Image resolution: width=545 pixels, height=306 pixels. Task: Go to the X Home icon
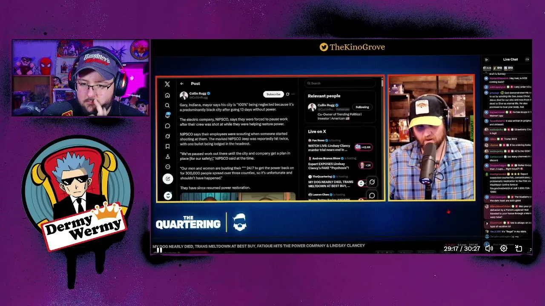167,95
